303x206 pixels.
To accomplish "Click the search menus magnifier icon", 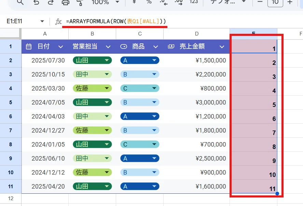I will pos(20,2).
